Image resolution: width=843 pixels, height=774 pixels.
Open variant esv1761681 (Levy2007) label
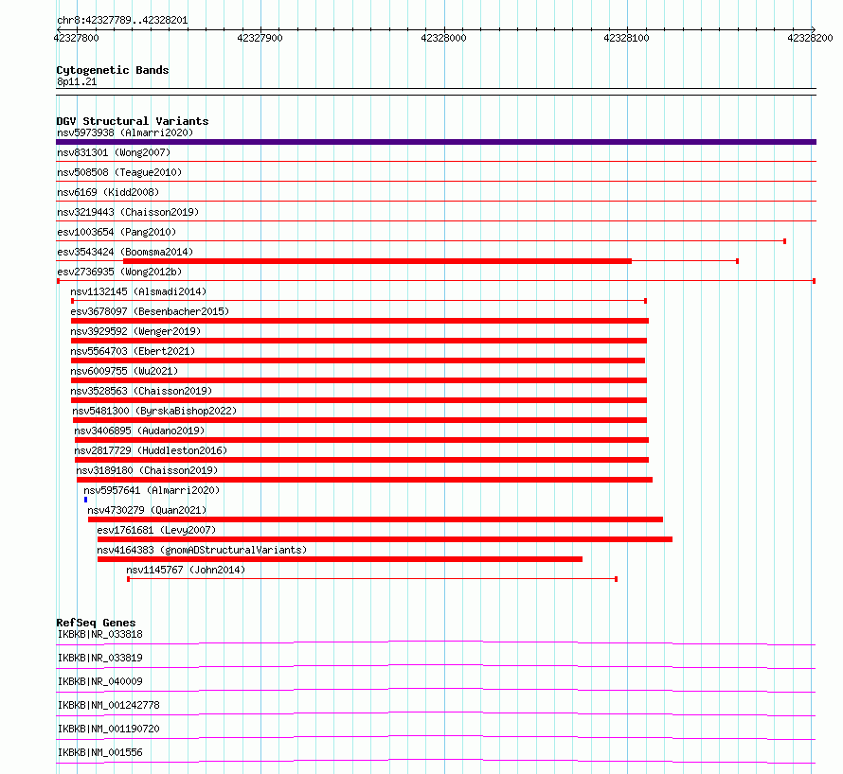point(156,530)
